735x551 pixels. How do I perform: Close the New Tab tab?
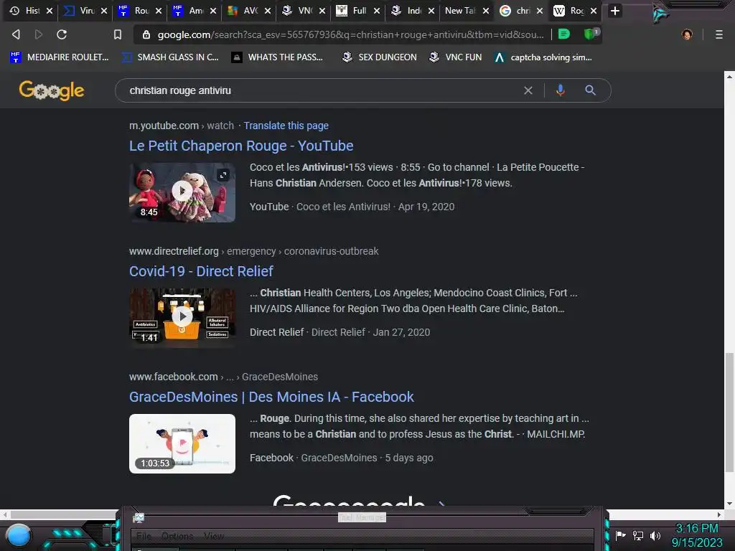coord(486,11)
